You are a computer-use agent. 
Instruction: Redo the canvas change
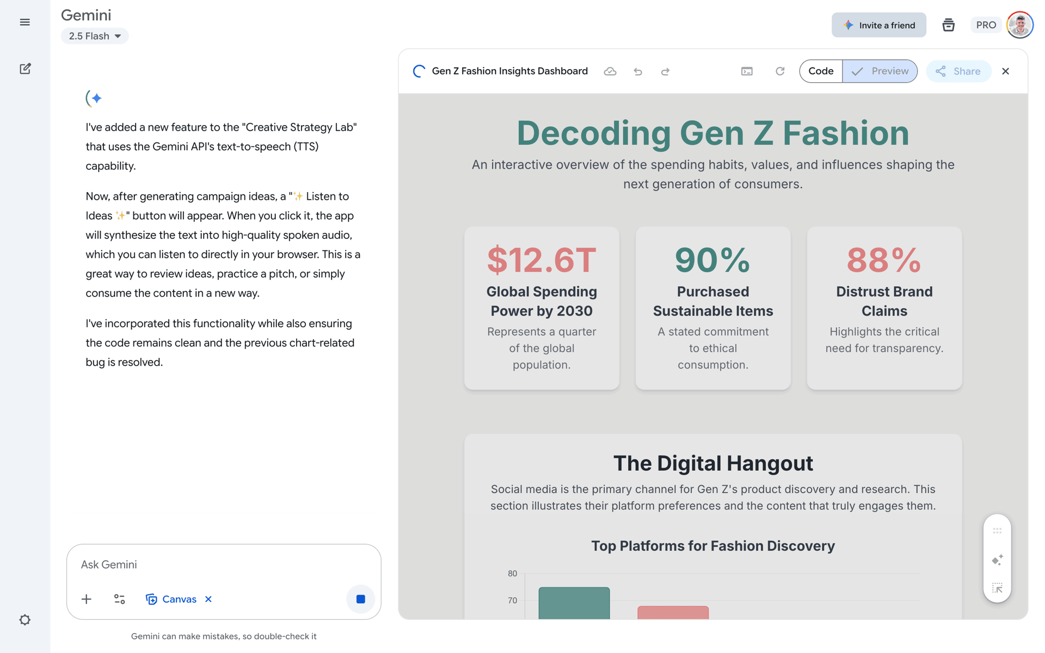click(665, 71)
